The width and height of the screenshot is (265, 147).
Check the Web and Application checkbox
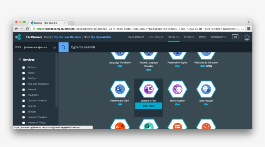24,84
